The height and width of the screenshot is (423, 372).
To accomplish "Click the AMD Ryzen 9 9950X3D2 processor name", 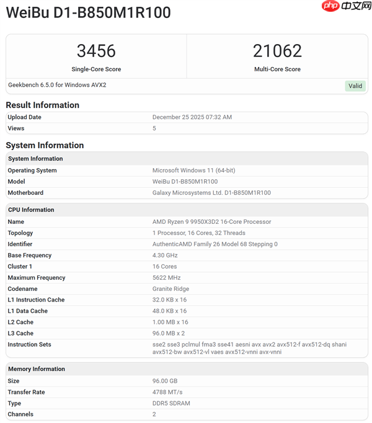I will [x=212, y=222].
